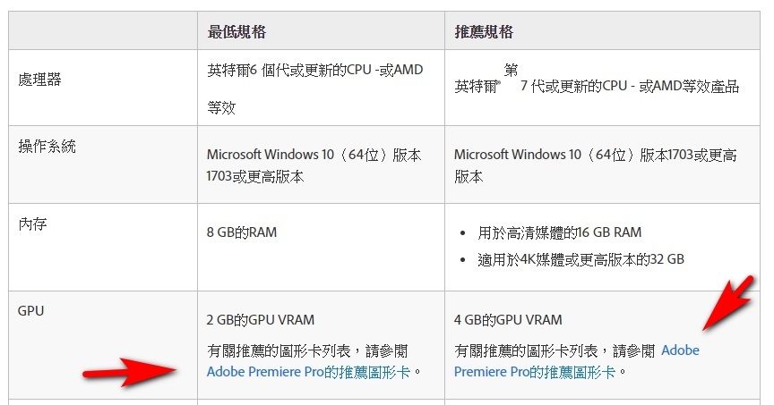Click the red arrow pointing at minimum GPU link

tap(129, 373)
